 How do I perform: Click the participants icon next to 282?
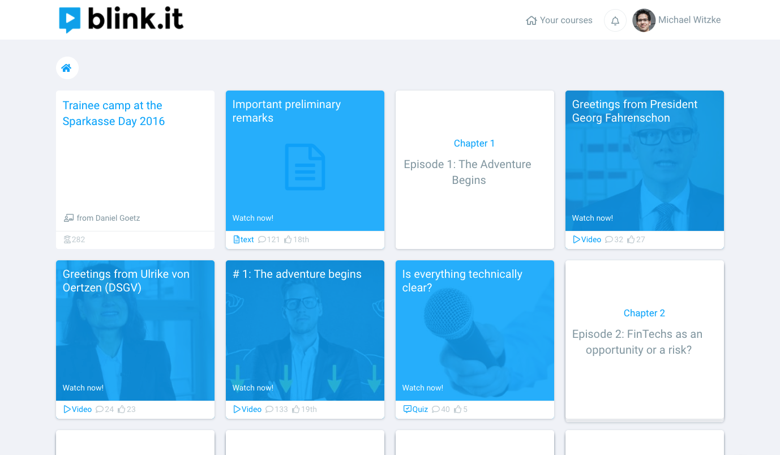coord(67,239)
